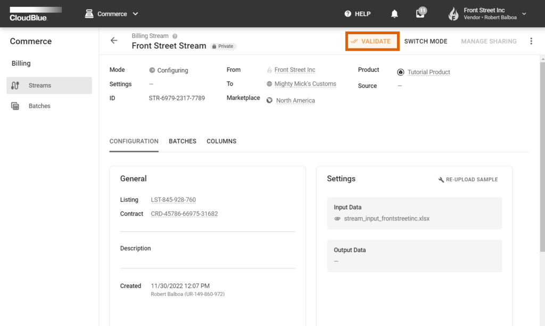Open the notifications bell

(394, 13)
